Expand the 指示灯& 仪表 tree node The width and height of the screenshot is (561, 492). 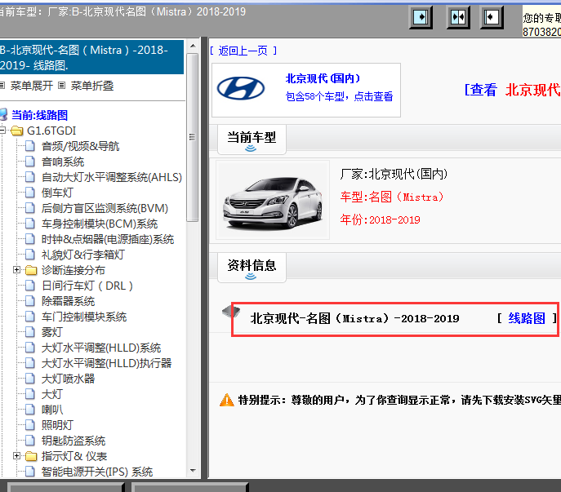click(16, 455)
